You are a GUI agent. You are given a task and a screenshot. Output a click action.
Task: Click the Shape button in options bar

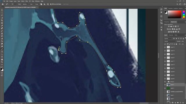pyautogui.click(x=37, y=4)
